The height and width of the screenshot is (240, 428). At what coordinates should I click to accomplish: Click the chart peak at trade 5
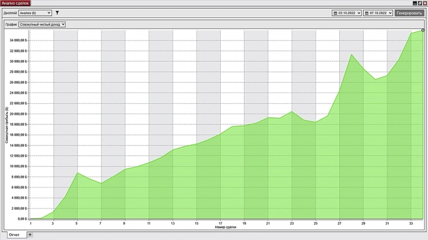click(77, 172)
